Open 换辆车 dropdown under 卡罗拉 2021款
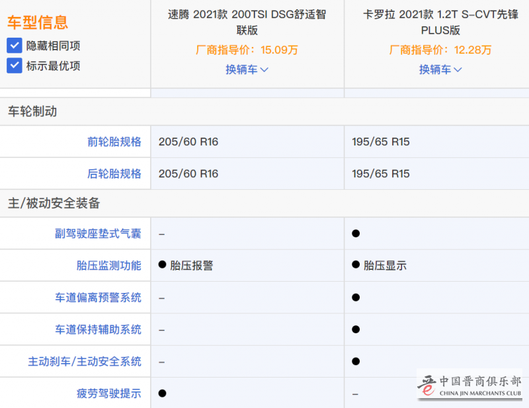529x408 pixels. [440, 69]
